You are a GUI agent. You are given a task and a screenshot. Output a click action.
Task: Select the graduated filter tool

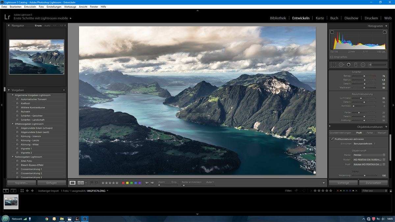click(355, 65)
